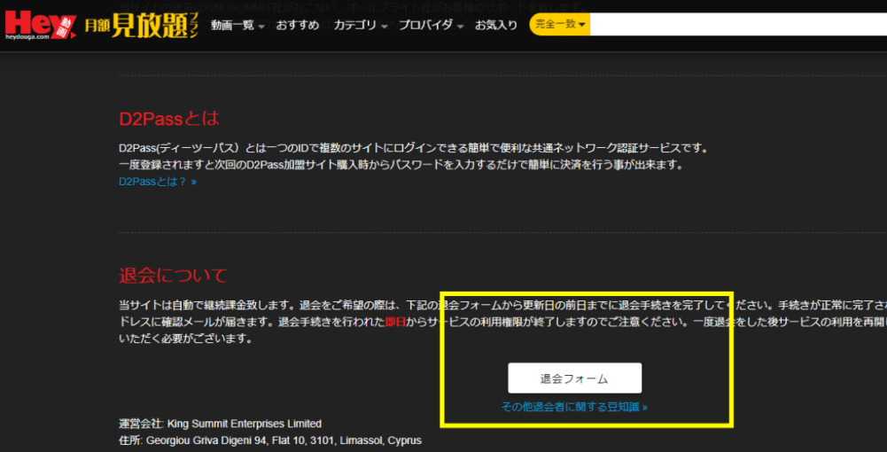Image resolution: width=887 pixels, height=452 pixels.
Task: Open the 動画一覧 dropdown menu
Action: point(238,26)
